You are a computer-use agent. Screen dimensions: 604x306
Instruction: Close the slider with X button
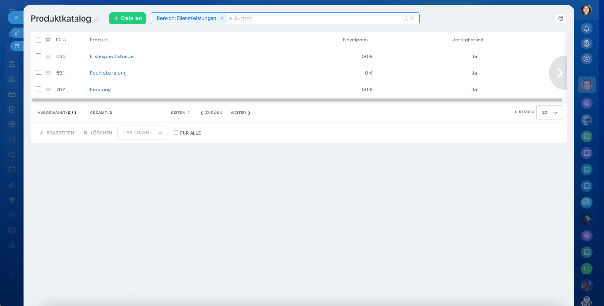(x=16, y=17)
